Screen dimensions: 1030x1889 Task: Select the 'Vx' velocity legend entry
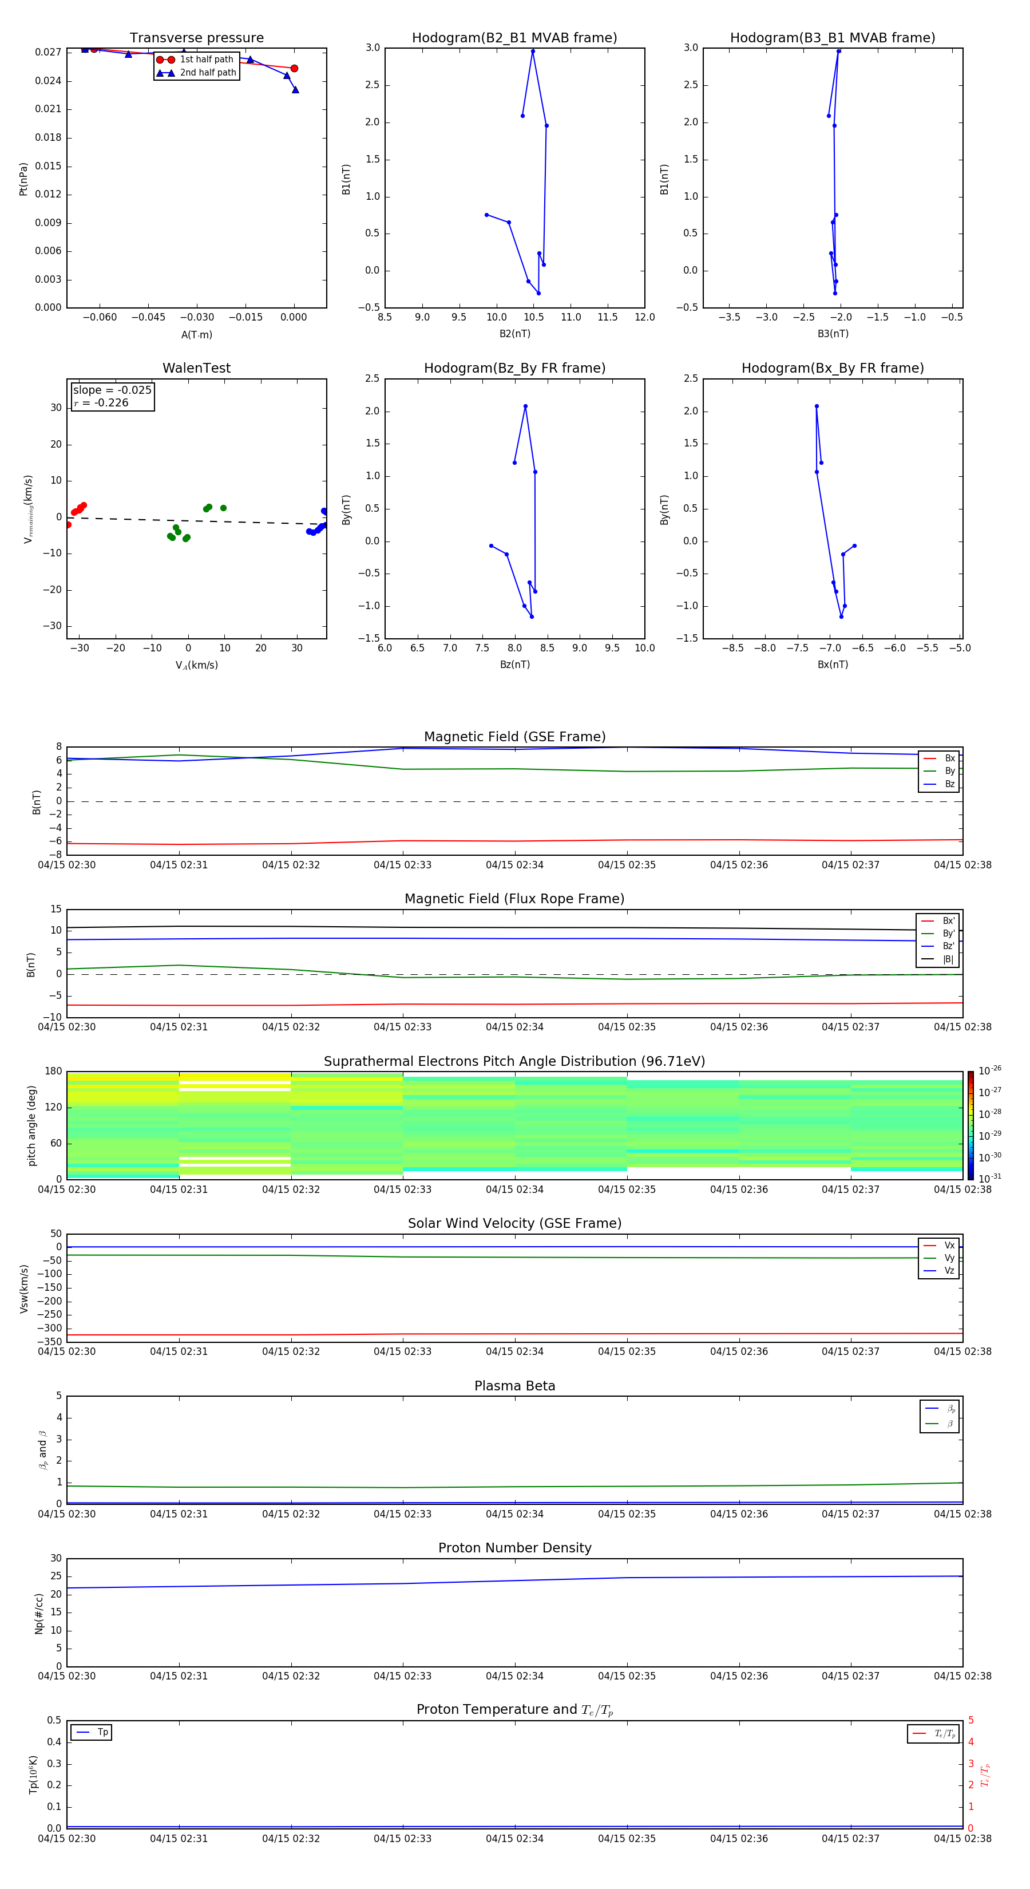click(939, 1245)
